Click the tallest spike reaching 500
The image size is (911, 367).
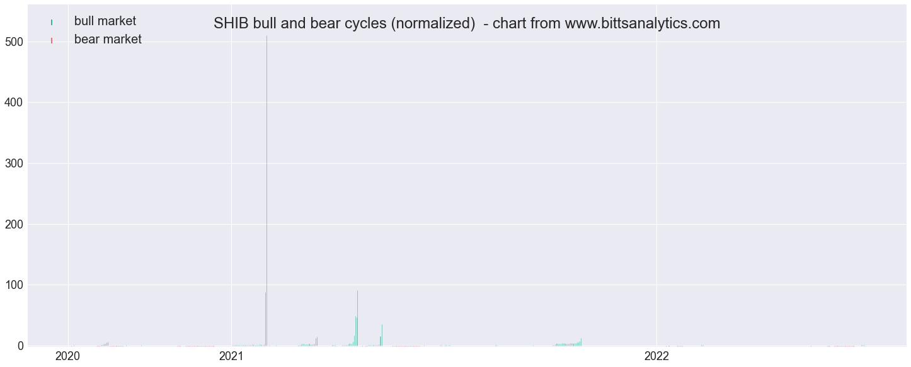[266, 190]
